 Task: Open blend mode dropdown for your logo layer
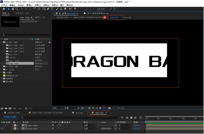[90, 126]
